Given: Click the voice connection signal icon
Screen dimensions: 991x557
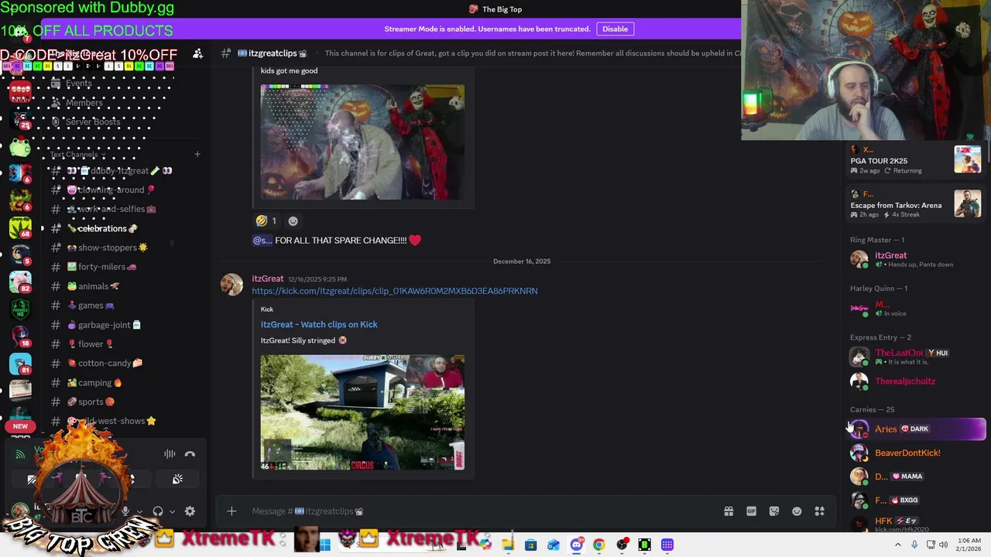Looking at the screenshot, I should click(21, 455).
